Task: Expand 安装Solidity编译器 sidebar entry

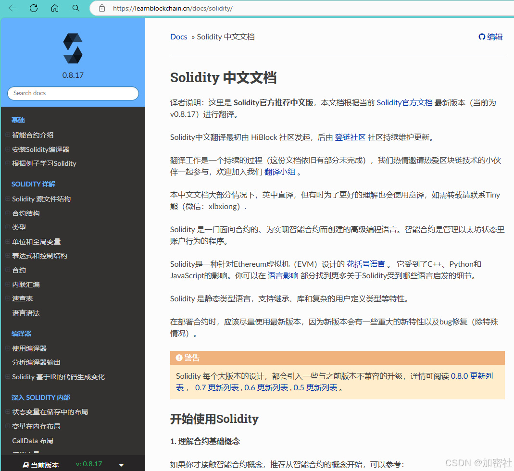Action: (8, 149)
